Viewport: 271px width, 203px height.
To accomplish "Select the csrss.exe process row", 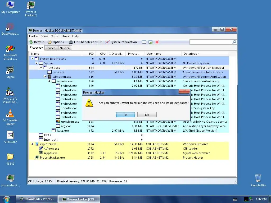I will pyautogui.click(x=129, y=72).
